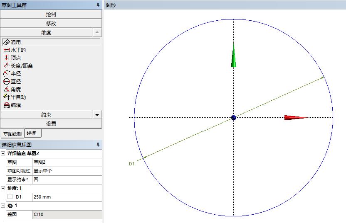
Task: Choose the 半自动 dimension tool
Action: coord(18,97)
